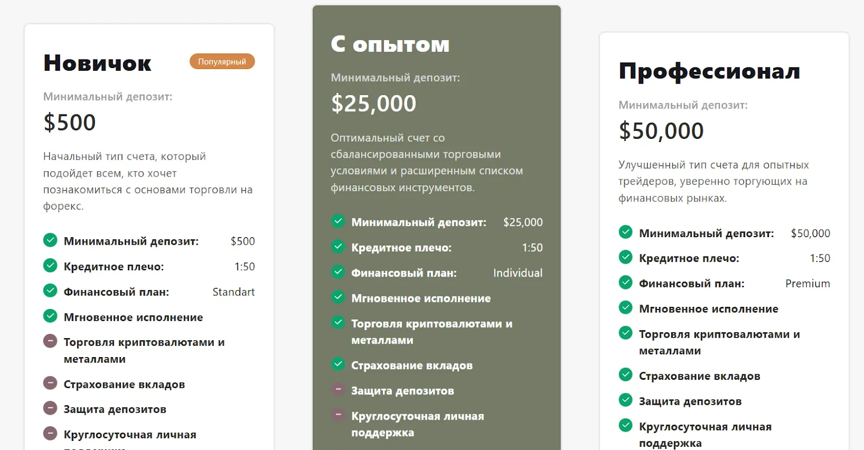Click checkmark beside С опытом Страхование вкладов
This screenshot has width=864, height=450.
point(338,364)
